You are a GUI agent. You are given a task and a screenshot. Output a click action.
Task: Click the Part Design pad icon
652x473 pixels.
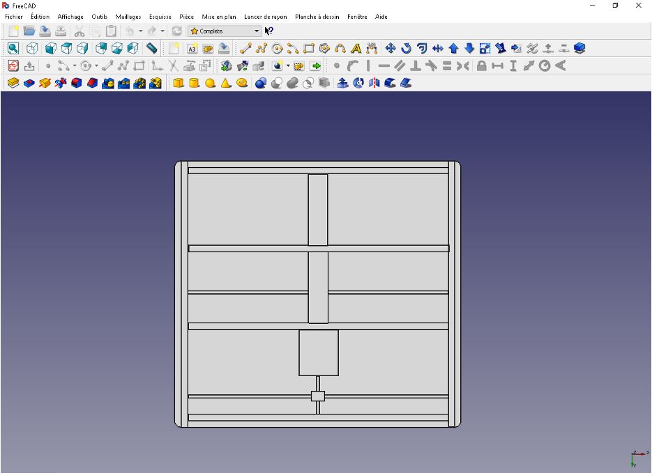pos(13,83)
